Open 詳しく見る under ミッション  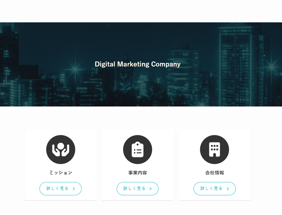tap(60, 189)
